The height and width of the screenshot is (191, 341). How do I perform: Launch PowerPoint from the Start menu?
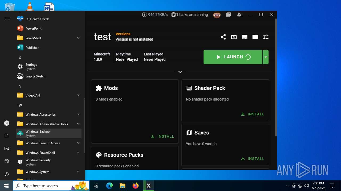(x=49, y=28)
